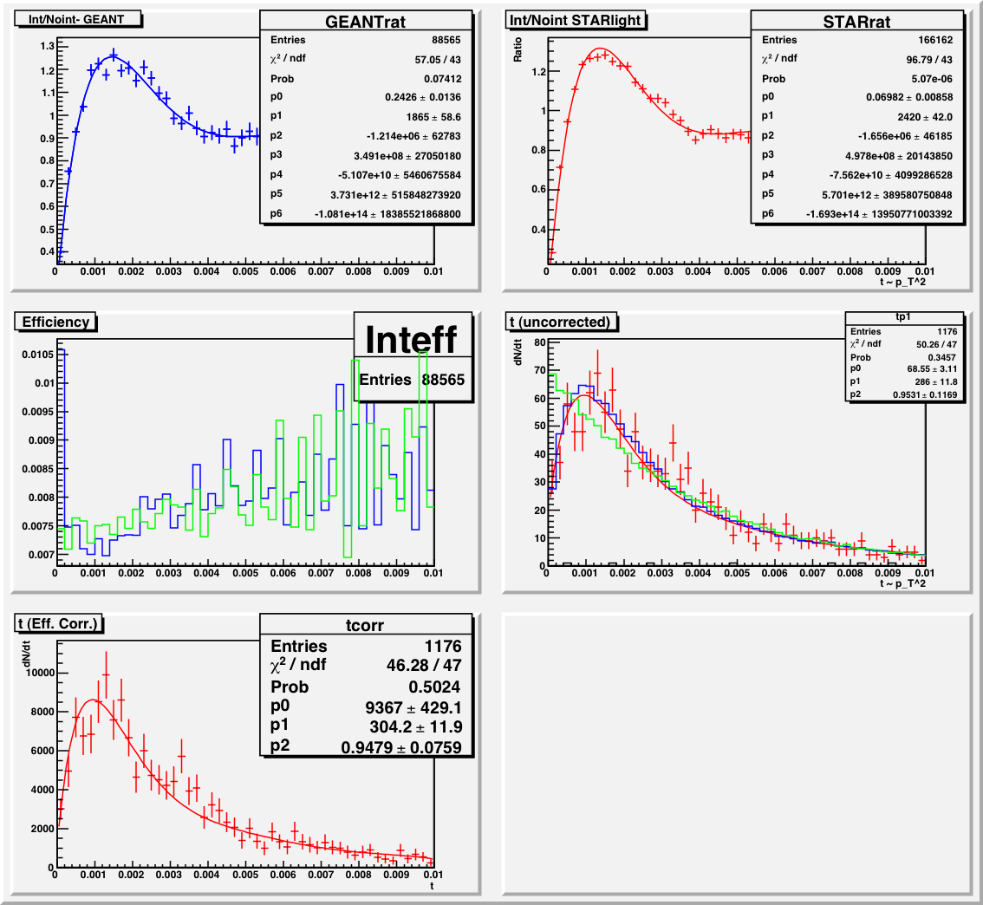This screenshot has width=983, height=905.
Task: Click the Entries row in STARrat stats box
Action: point(858,40)
